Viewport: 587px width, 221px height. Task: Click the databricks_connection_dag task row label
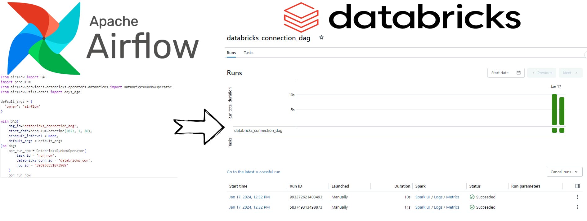(258, 130)
